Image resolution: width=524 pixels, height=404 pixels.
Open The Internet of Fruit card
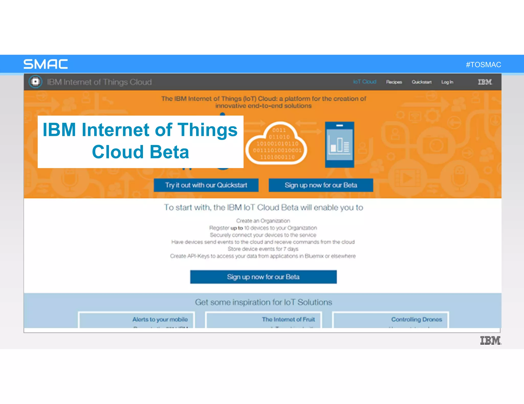pyautogui.click(x=264, y=320)
